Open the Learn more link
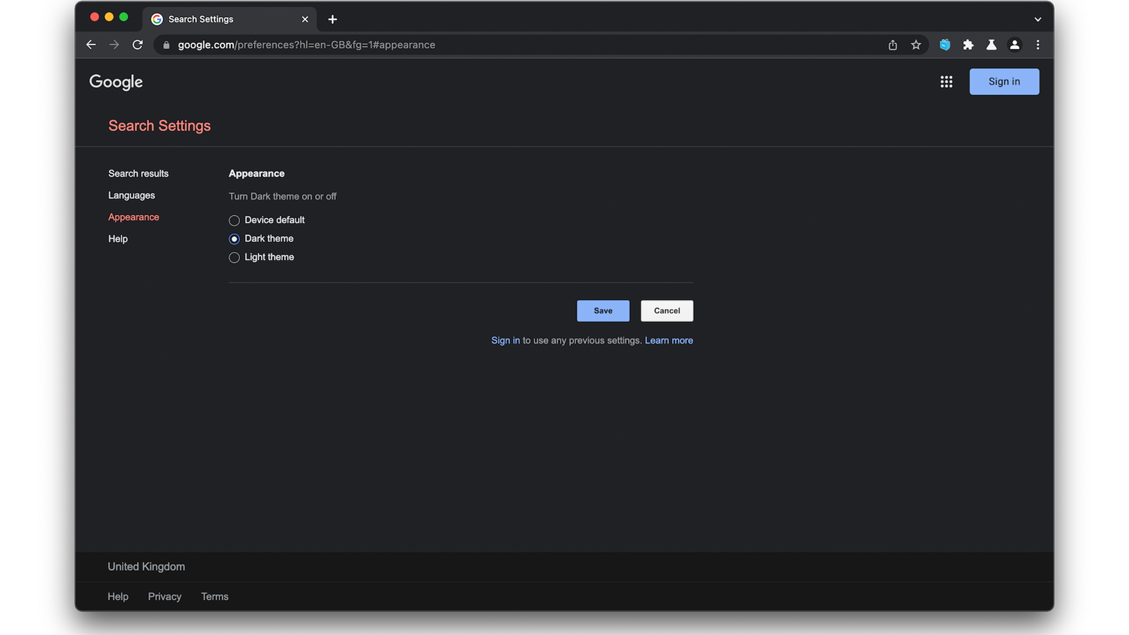1129x635 pixels. pyautogui.click(x=669, y=340)
